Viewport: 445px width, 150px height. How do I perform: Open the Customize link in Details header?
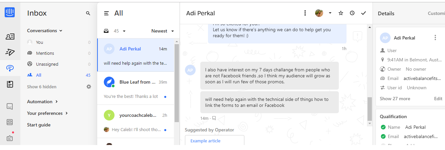(x=436, y=13)
